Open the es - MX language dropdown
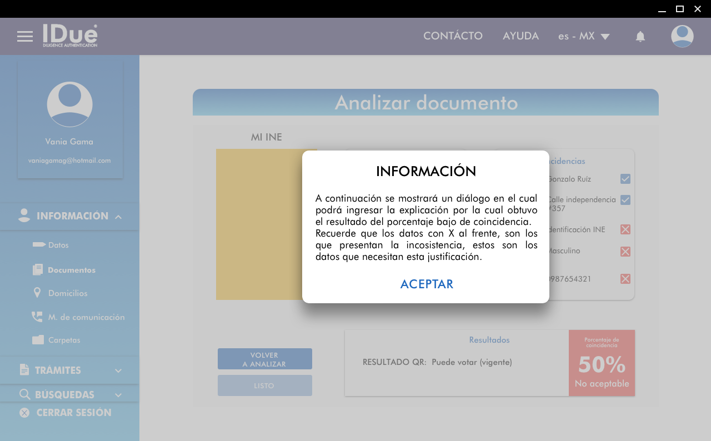Viewport: 711px width, 441px height. [x=584, y=37]
